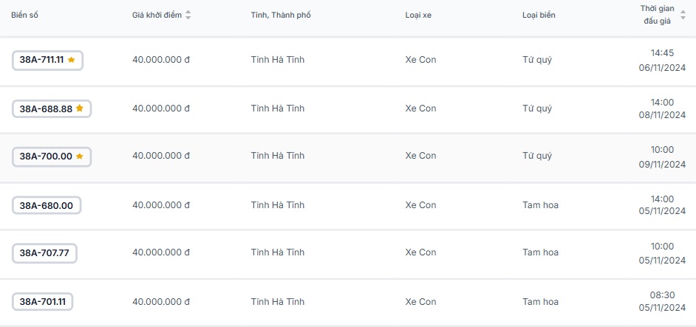This screenshot has height=327, width=696.
Task: Click the Giá khởi điểm header label
Action: [157, 15]
